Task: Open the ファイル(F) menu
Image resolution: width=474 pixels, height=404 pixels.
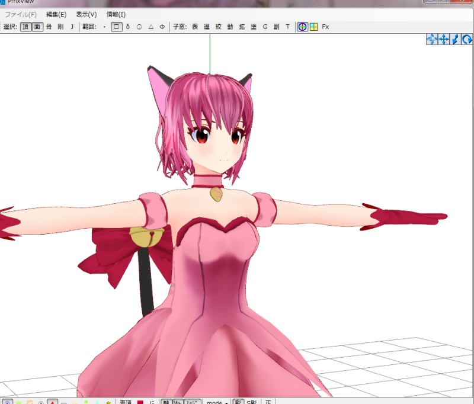Action: tap(20, 14)
